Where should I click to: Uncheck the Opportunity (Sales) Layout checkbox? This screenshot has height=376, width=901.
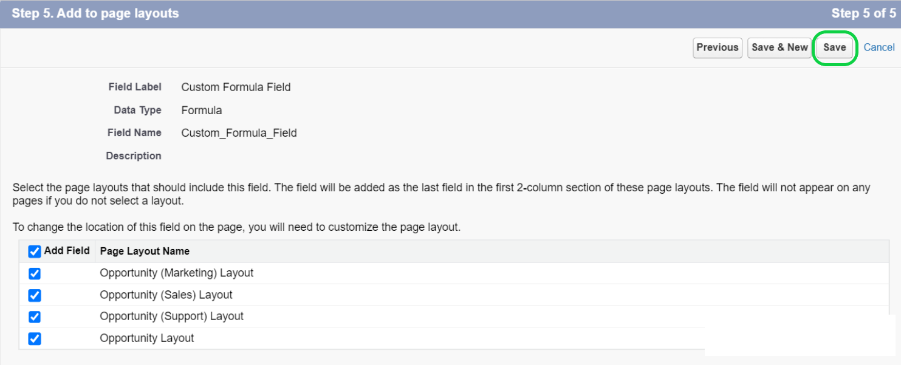35,295
